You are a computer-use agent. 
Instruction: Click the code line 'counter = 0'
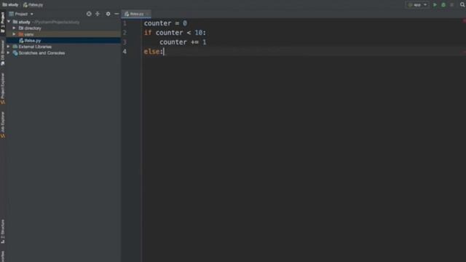pos(165,23)
